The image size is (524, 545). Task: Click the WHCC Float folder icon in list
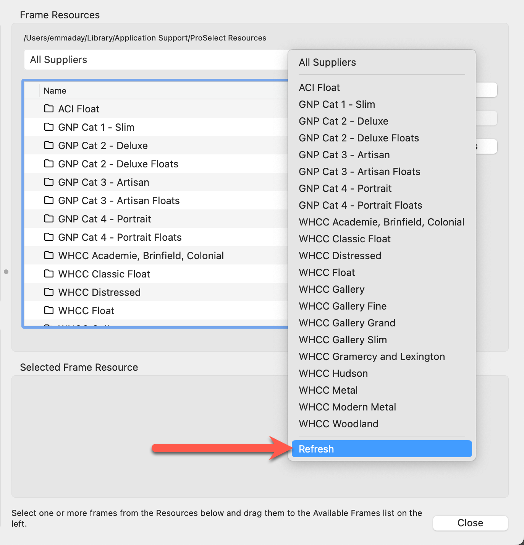(49, 310)
